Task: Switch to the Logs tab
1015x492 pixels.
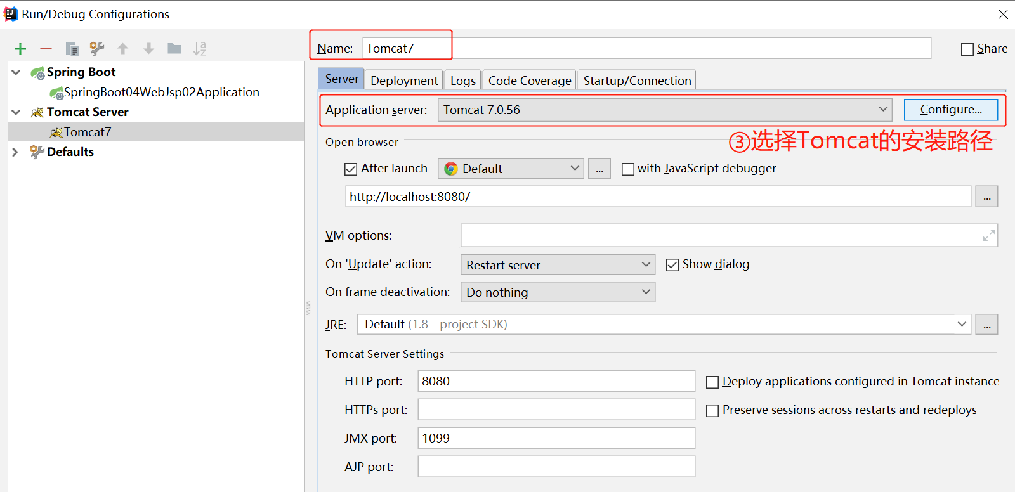Action: tap(463, 81)
